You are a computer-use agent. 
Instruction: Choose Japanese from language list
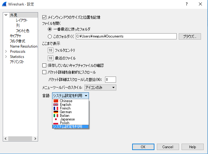[70, 119]
